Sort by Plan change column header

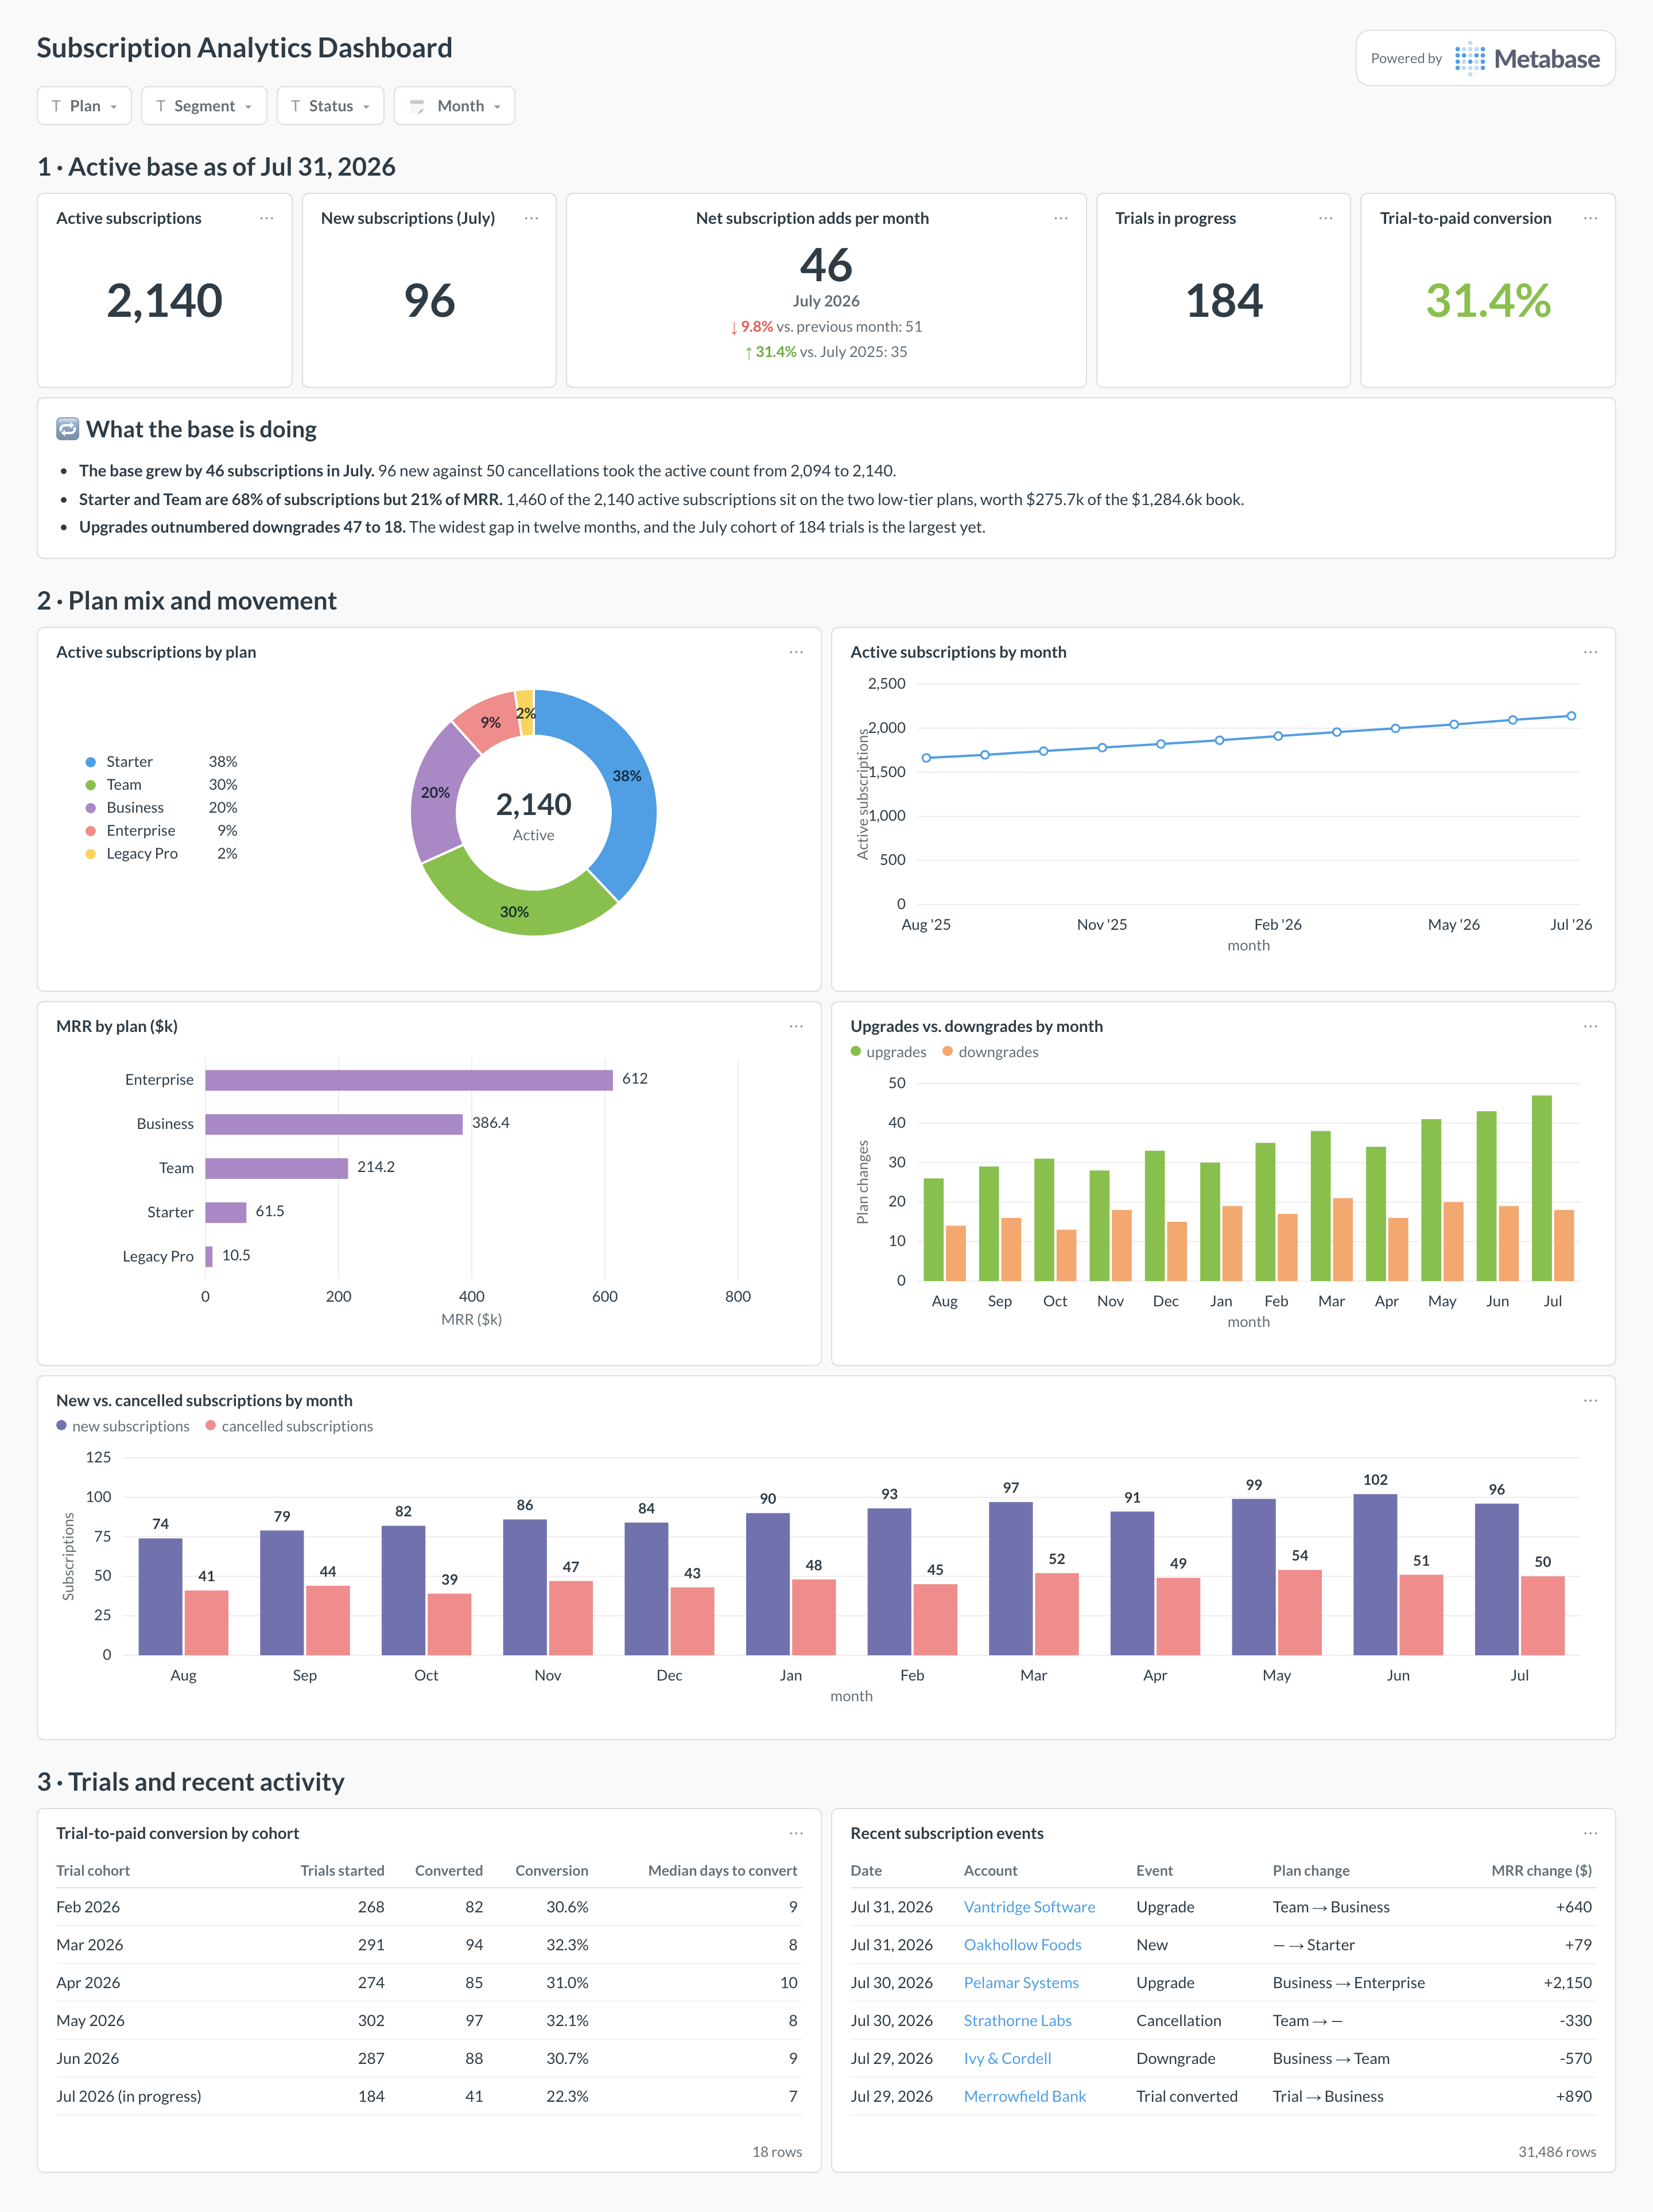click(1311, 1871)
